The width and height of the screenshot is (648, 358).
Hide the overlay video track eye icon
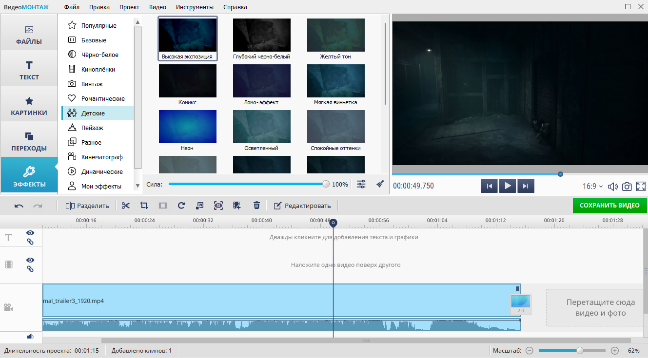[x=30, y=261]
